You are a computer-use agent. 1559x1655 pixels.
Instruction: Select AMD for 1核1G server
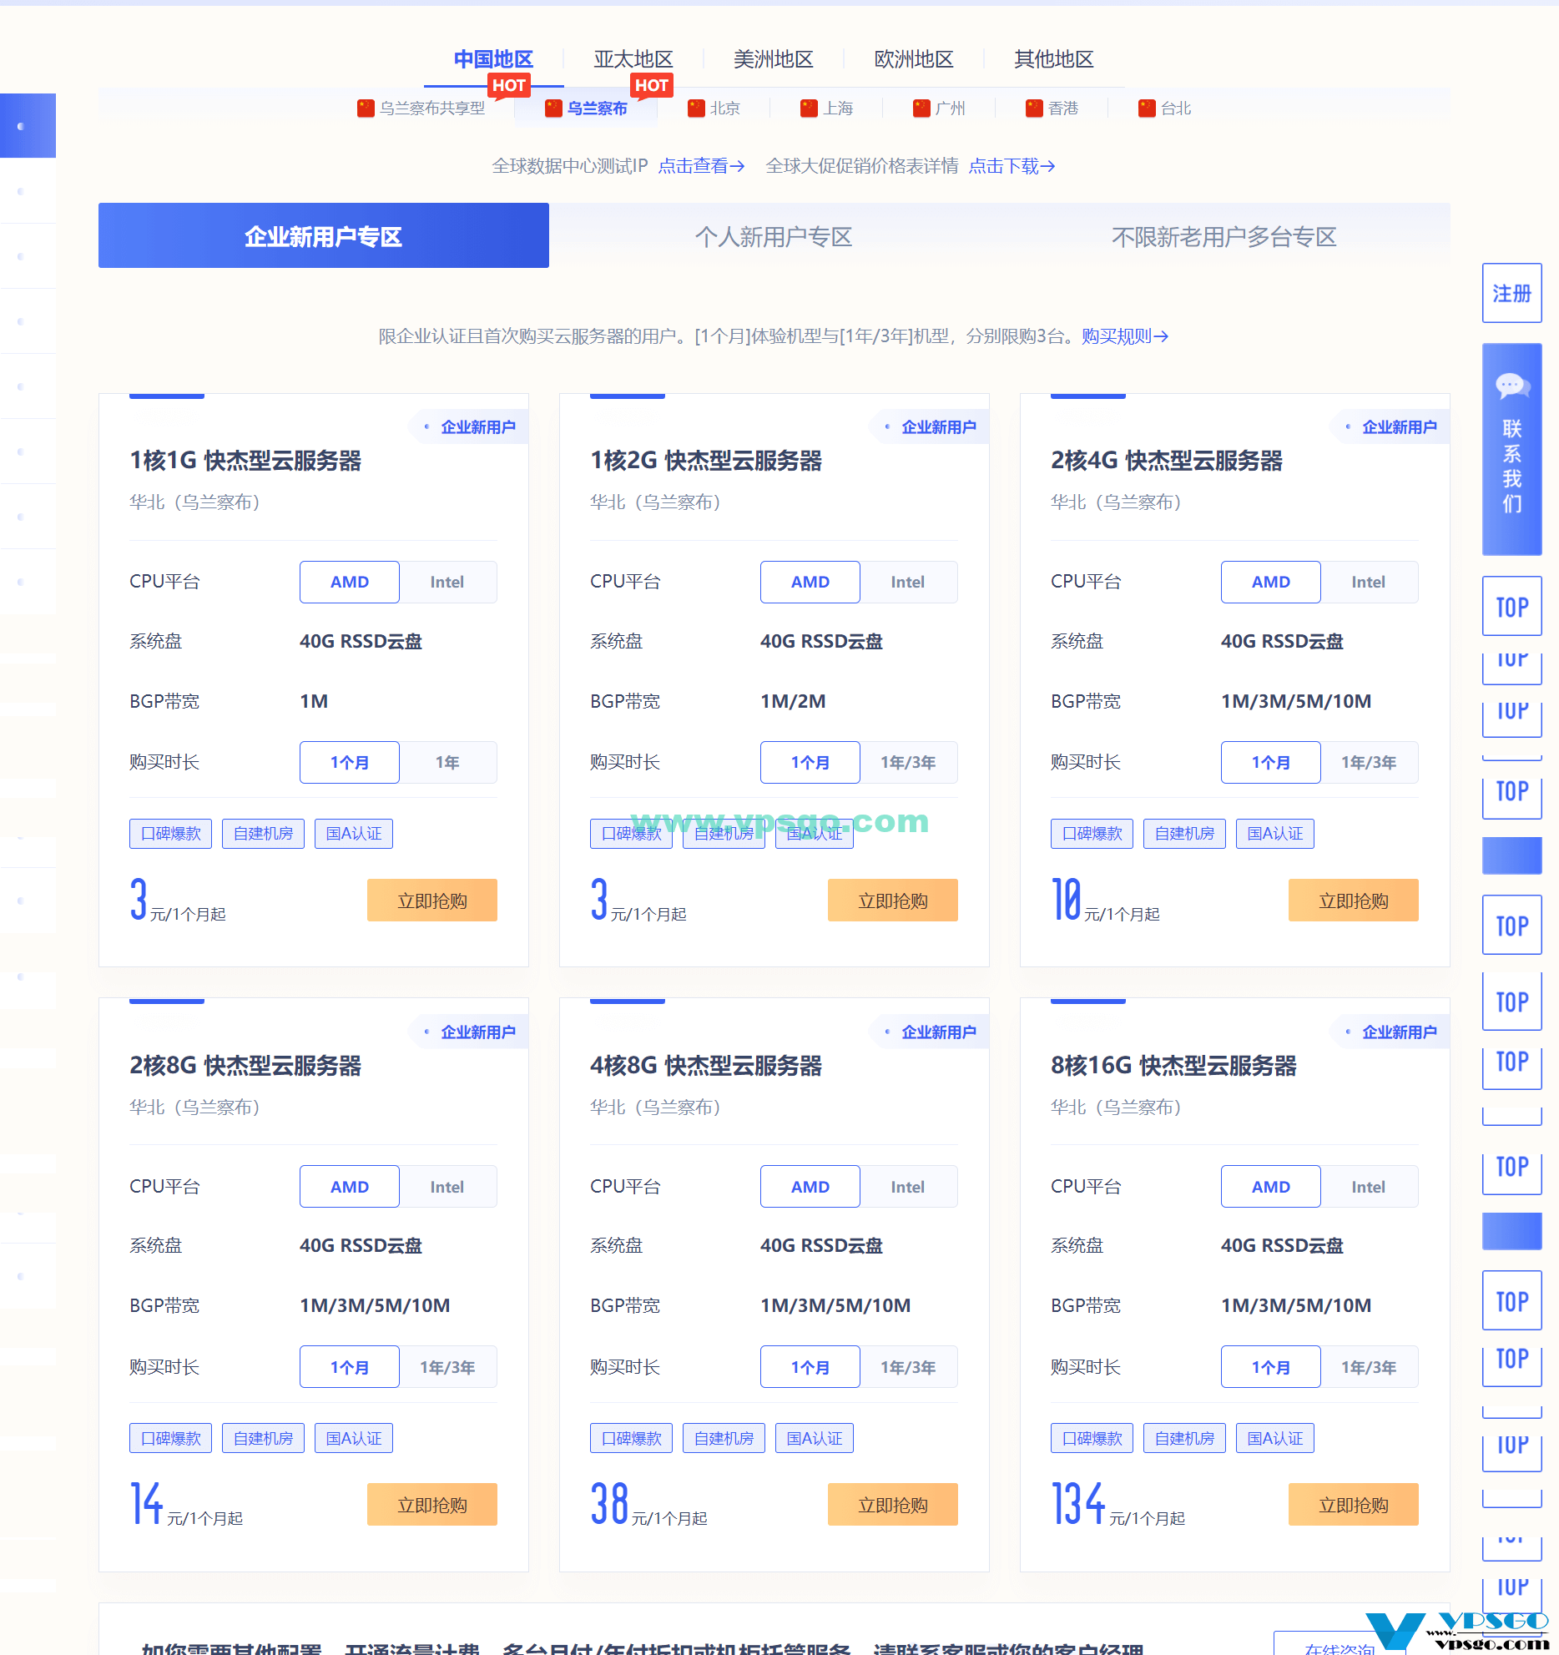pyautogui.click(x=350, y=582)
